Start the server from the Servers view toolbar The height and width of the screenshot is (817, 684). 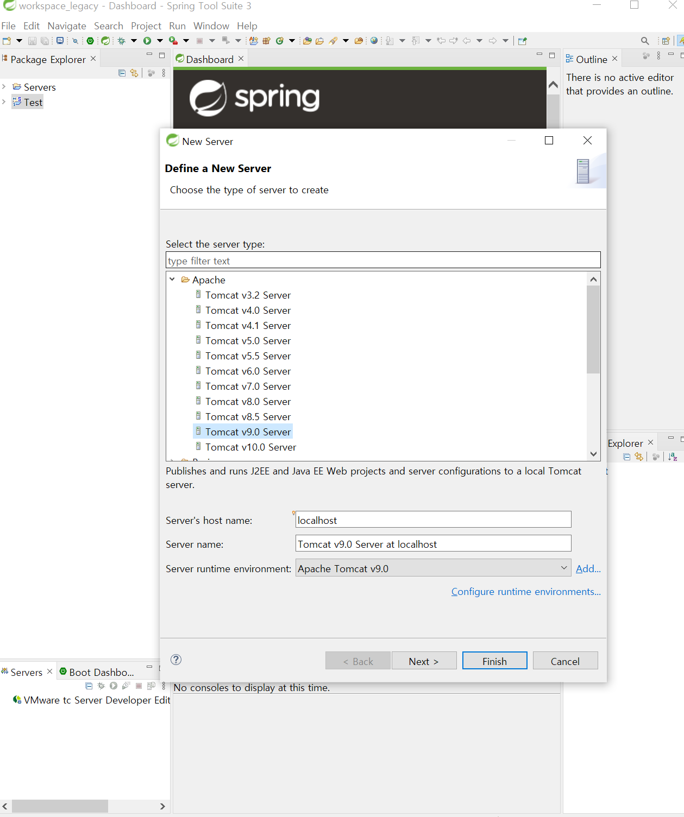pos(113,685)
